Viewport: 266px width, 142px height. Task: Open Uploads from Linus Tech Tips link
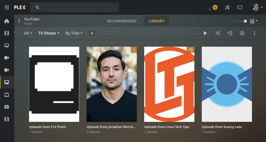(167, 127)
